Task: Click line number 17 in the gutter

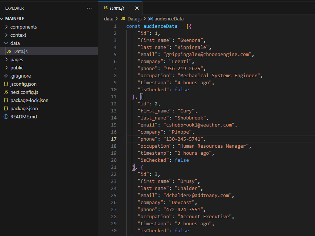Action: [x=113, y=139]
